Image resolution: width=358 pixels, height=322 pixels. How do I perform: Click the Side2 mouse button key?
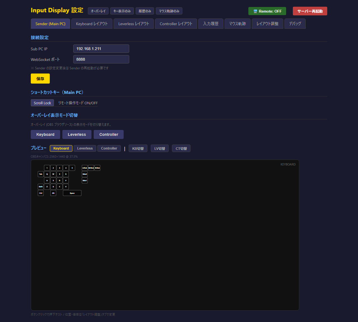(85, 174)
